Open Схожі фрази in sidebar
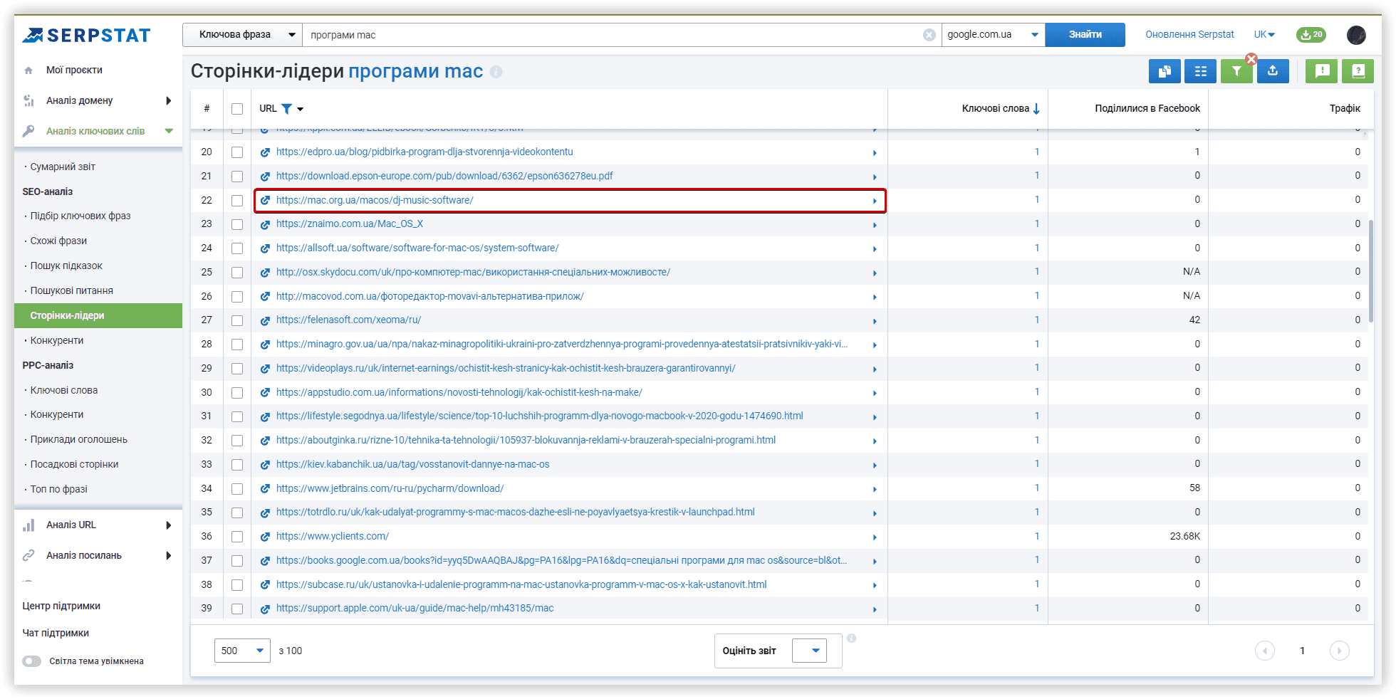 coord(58,241)
